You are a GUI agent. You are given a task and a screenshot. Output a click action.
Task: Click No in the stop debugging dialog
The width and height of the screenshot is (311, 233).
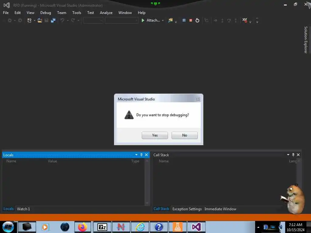(184, 135)
